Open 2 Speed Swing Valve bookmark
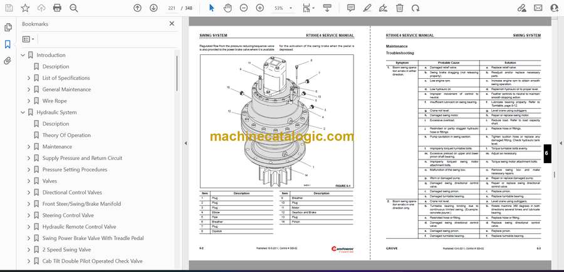 66,249
